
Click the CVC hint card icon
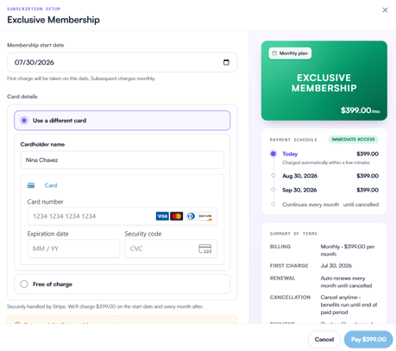pos(205,248)
